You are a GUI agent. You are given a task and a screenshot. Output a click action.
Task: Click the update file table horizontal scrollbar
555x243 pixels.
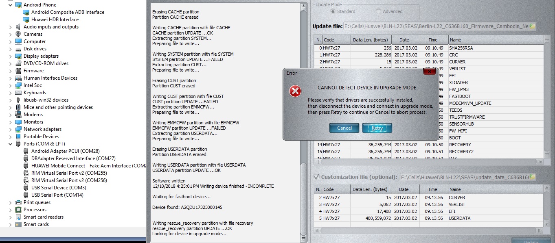[429, 162]
